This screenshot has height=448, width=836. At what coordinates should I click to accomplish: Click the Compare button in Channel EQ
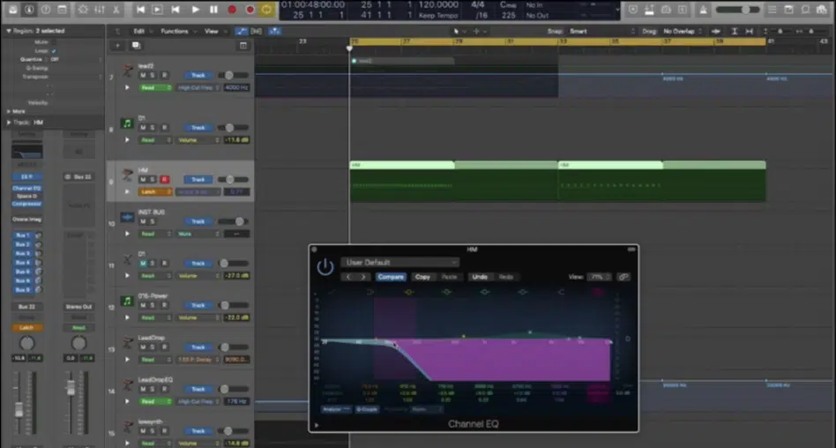coord(391,277)
